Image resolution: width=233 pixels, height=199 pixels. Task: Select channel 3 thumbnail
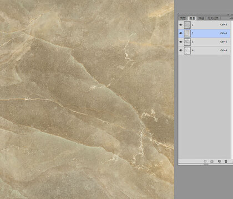187,42
